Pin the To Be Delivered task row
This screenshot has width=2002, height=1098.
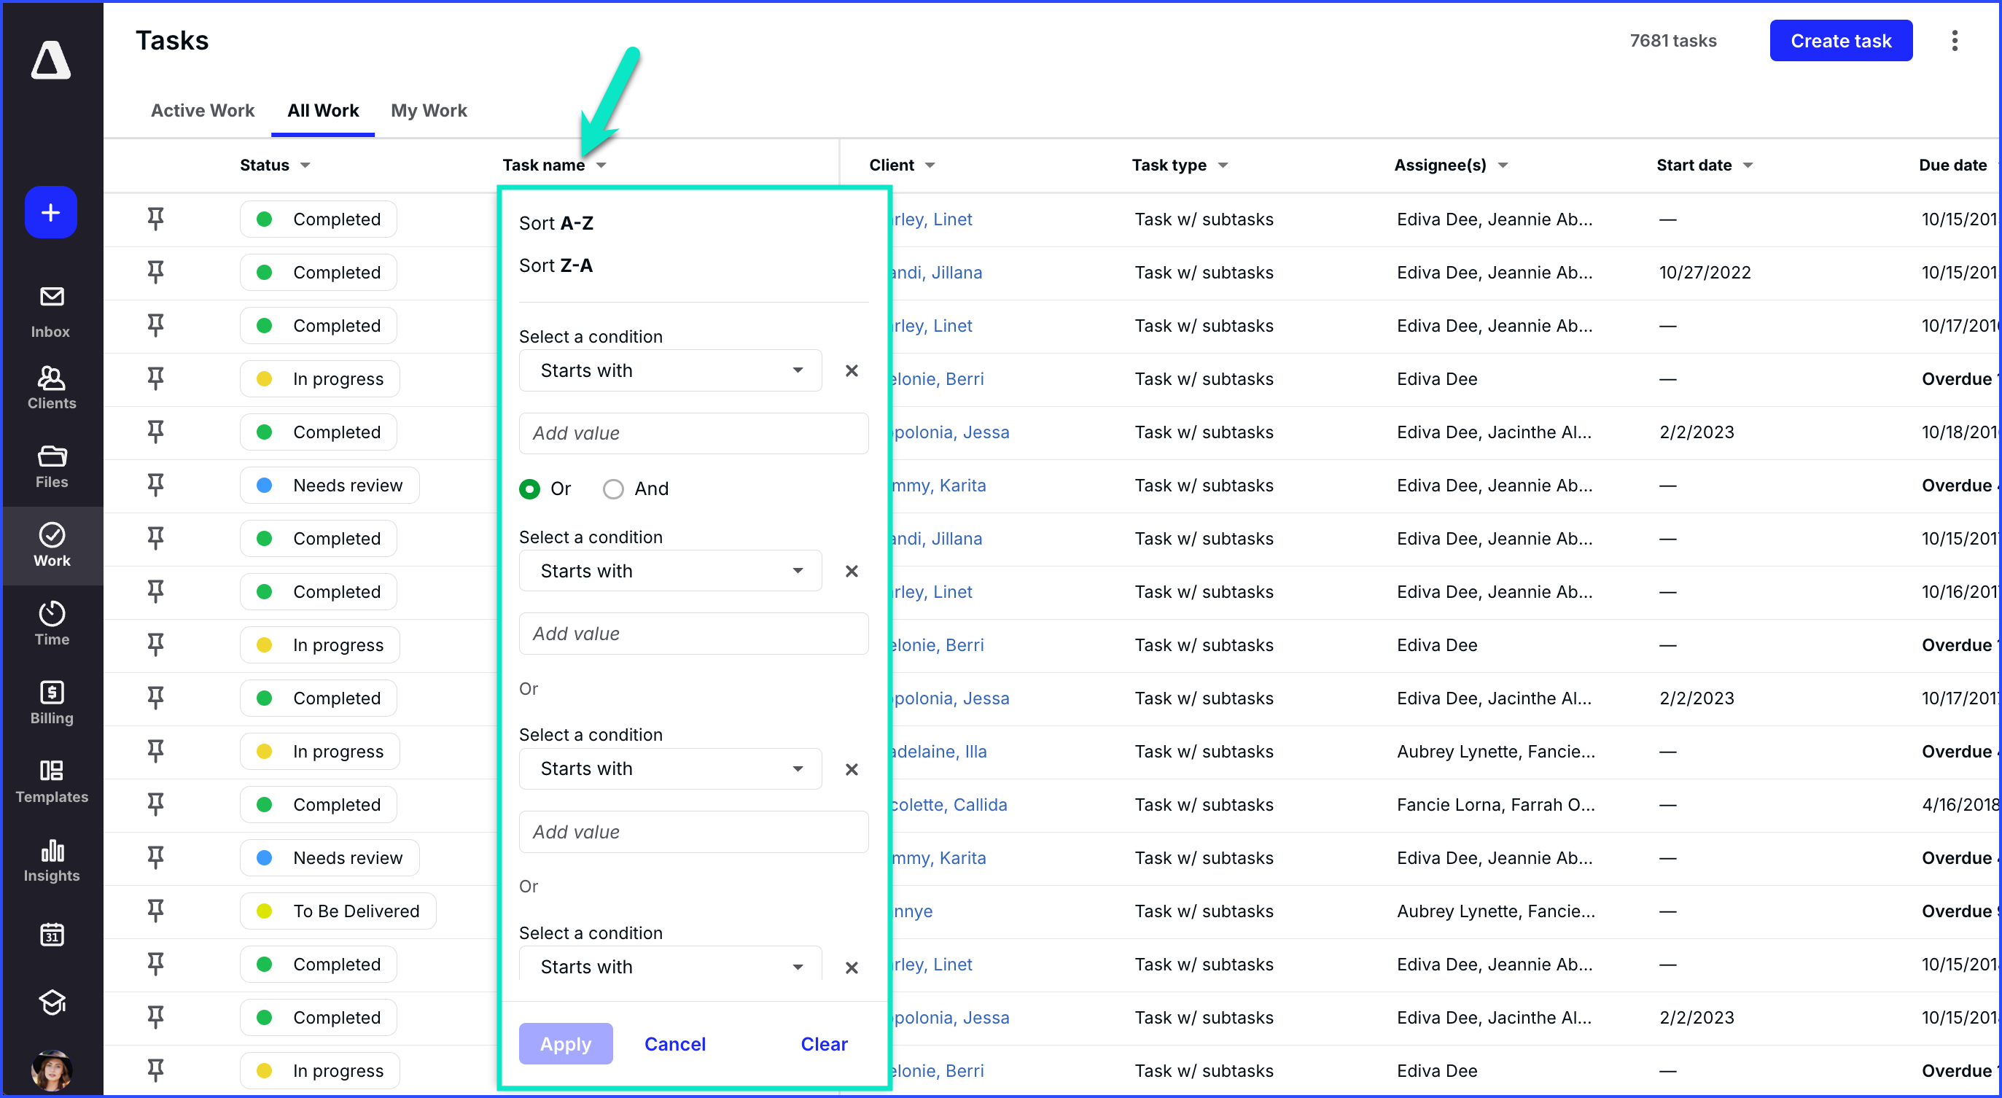(155, 911)
